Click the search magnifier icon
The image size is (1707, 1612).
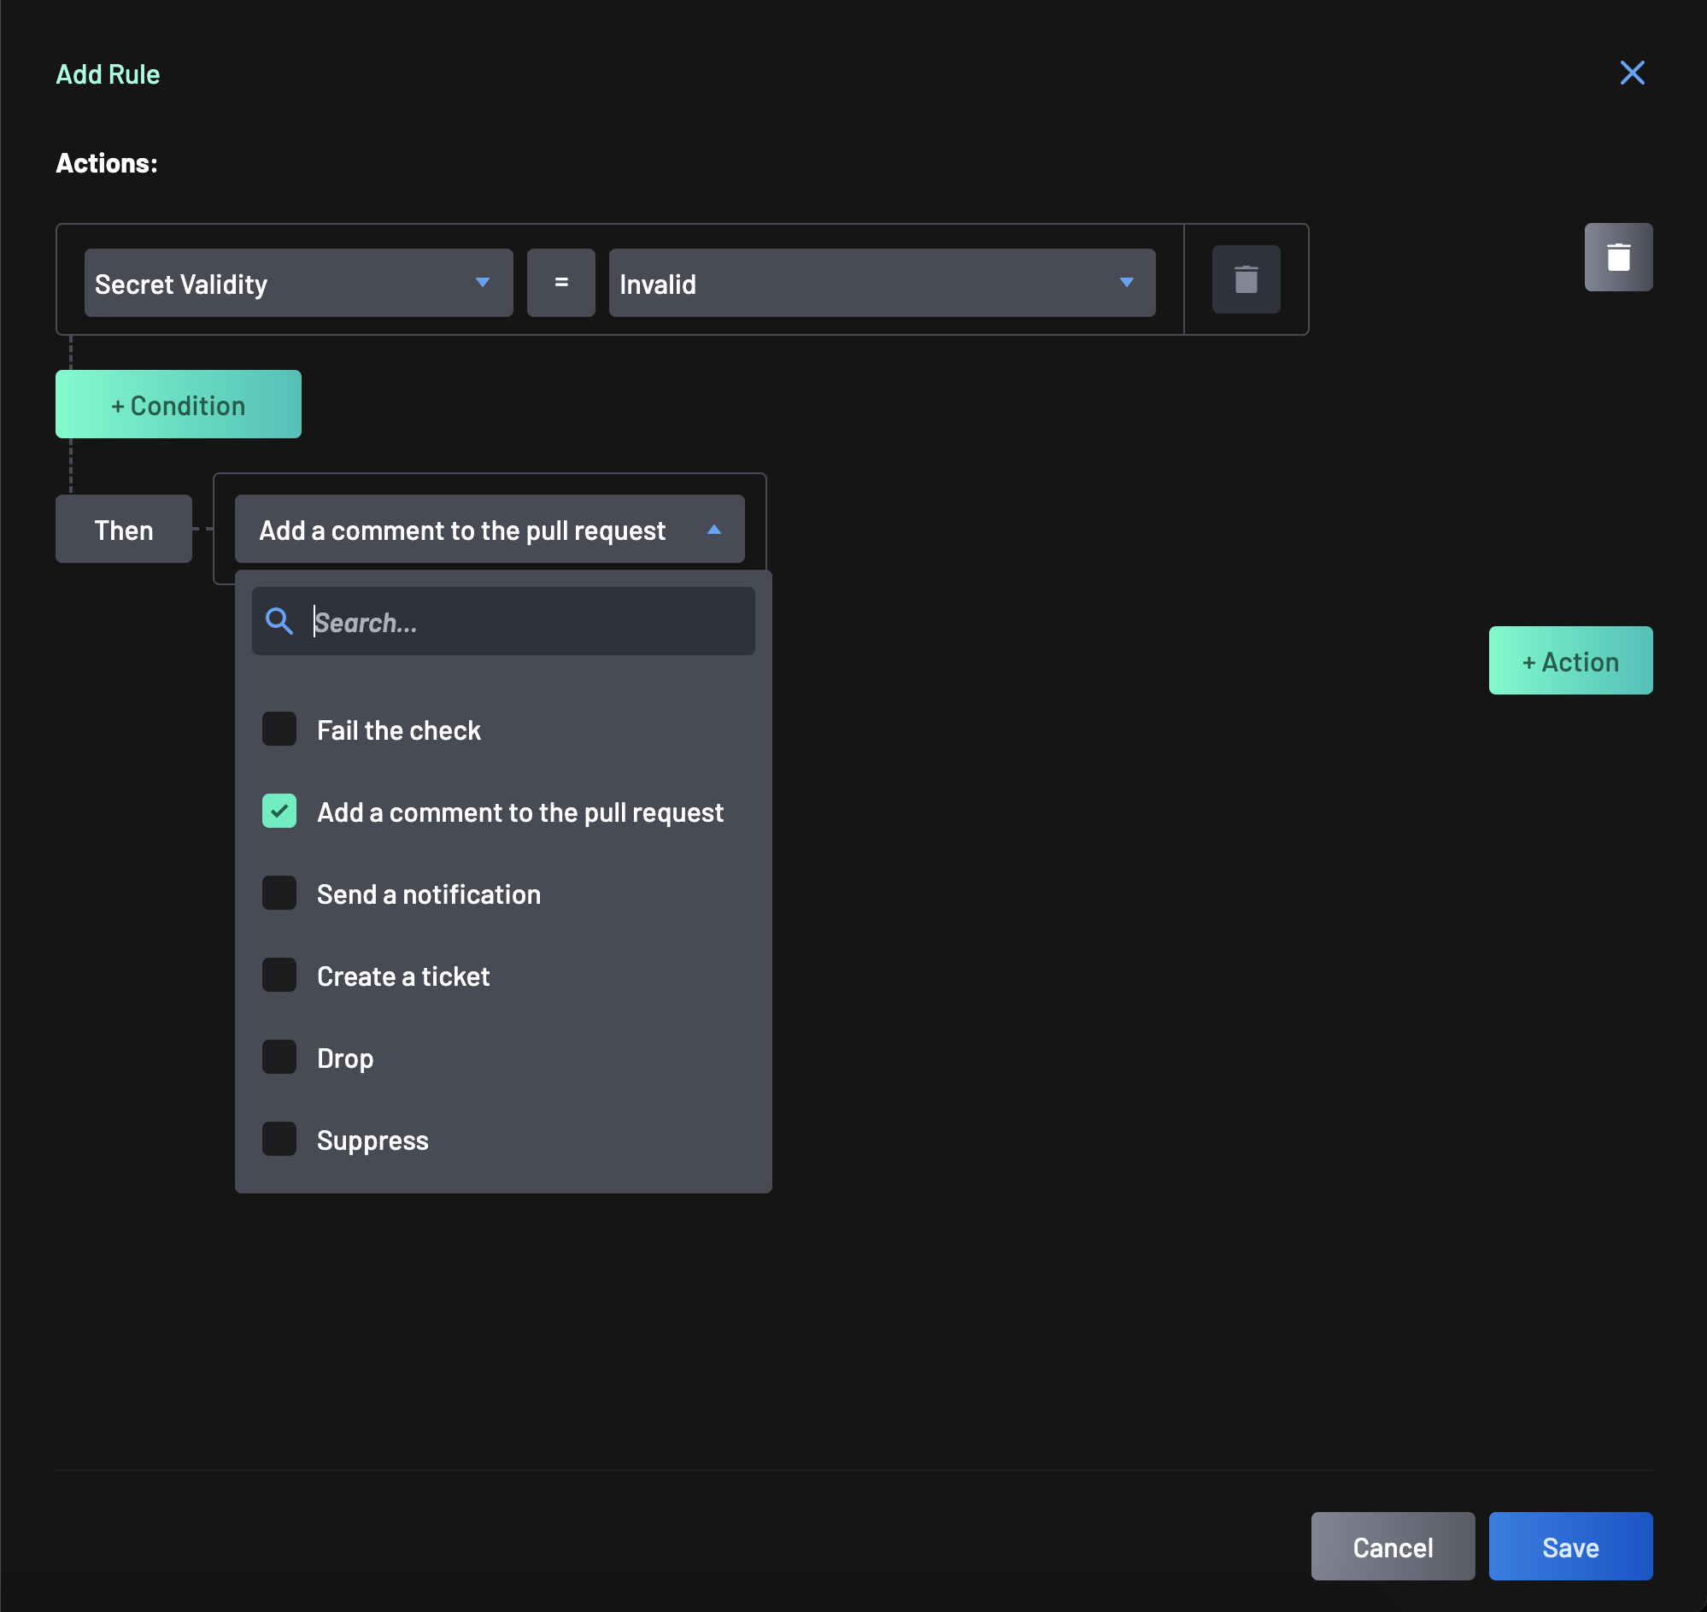(x=279, y=621)
